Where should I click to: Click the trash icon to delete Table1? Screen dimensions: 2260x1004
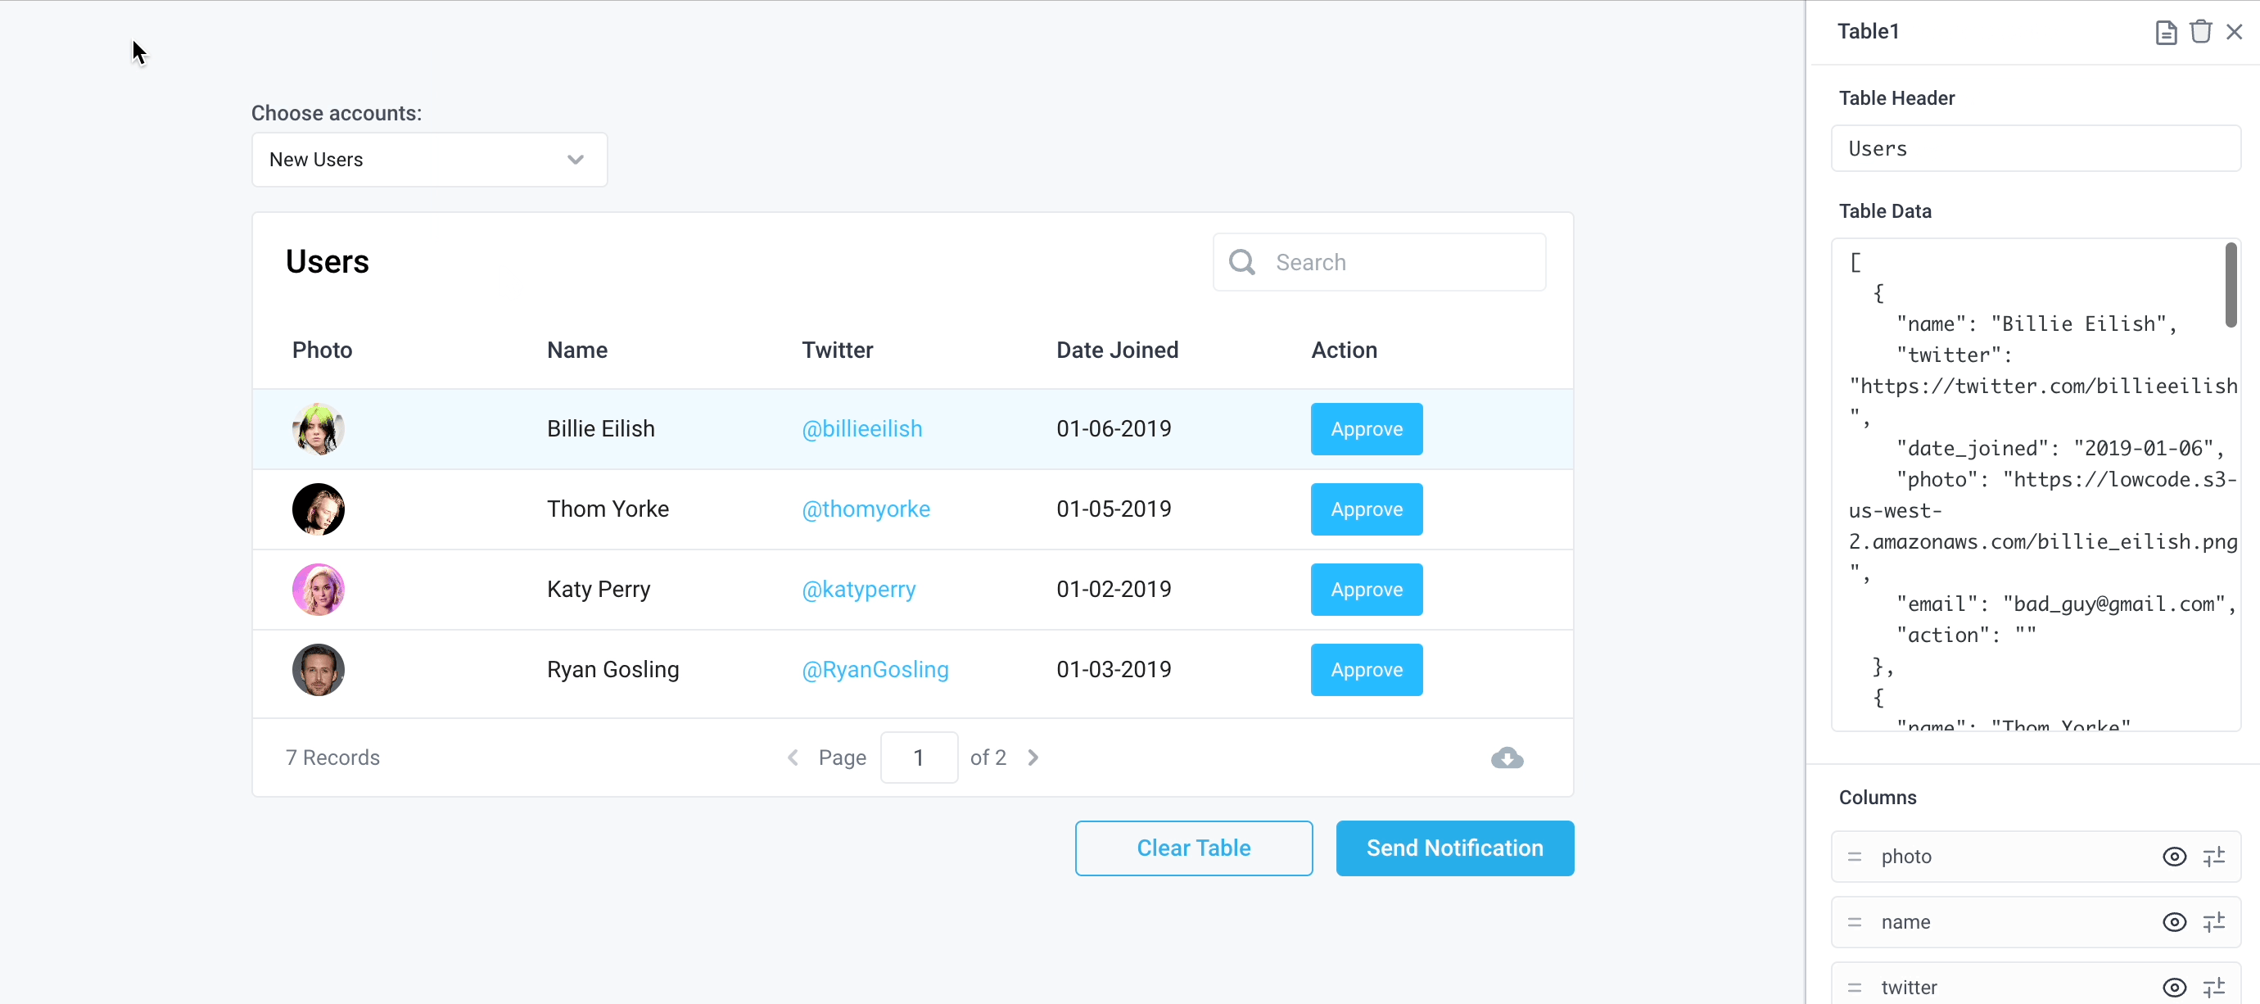(x=2200, y=32)
